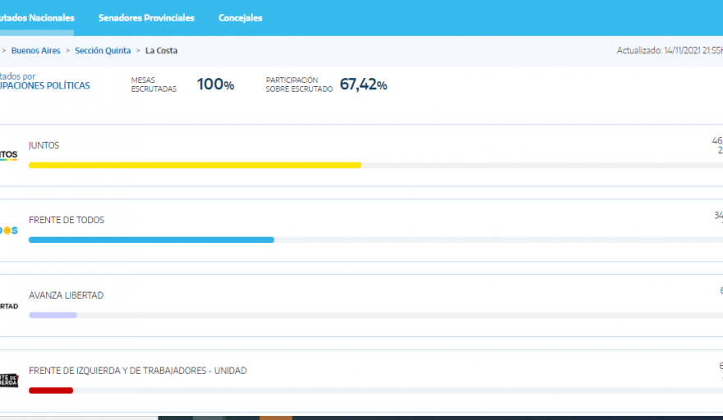Click the 67,42% participación figure

[363, 84]
